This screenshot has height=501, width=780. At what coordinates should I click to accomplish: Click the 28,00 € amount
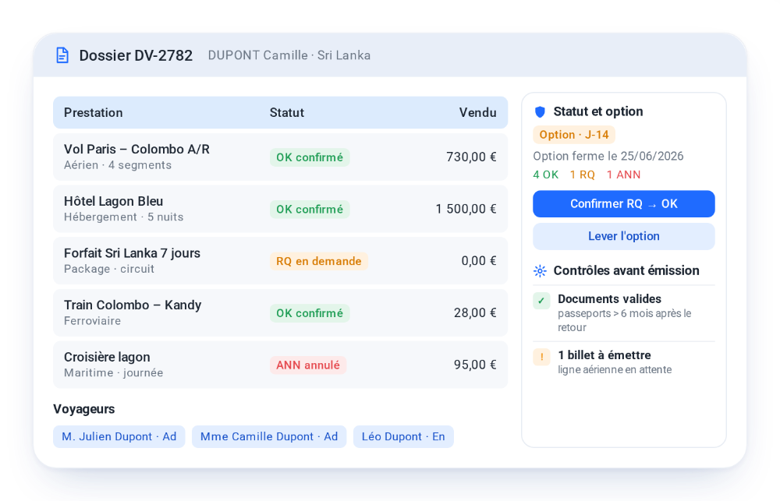pos(475,312)
